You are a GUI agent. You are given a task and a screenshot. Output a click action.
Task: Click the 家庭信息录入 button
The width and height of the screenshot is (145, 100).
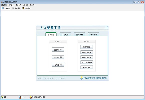coord(58,50)
